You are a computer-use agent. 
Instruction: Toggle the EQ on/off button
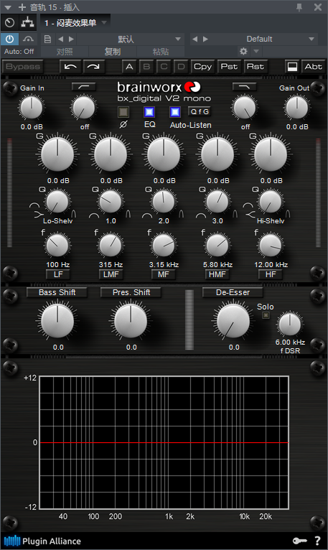pyautogui.click(x=149, y=112)
